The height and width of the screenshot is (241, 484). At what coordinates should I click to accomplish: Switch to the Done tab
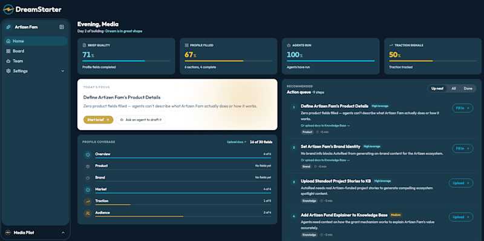click(x=468, y=88)
